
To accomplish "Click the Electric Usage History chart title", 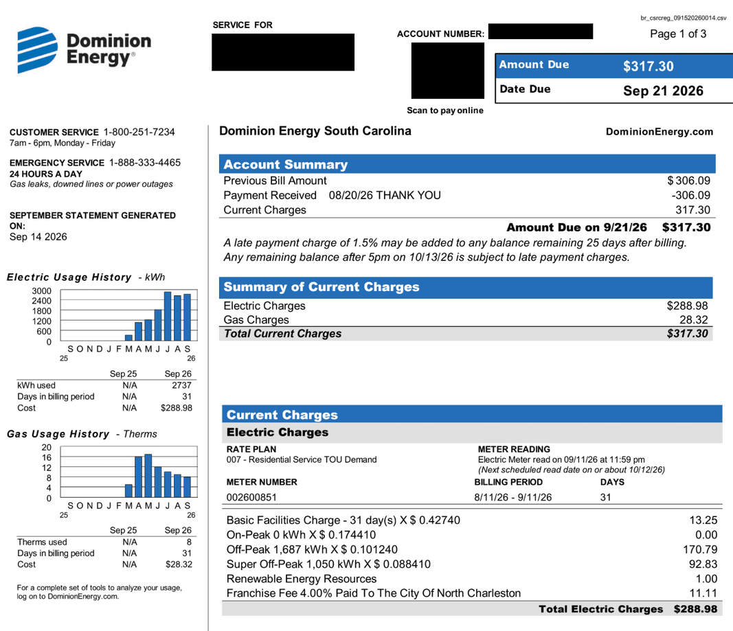I will coord(86,277).
